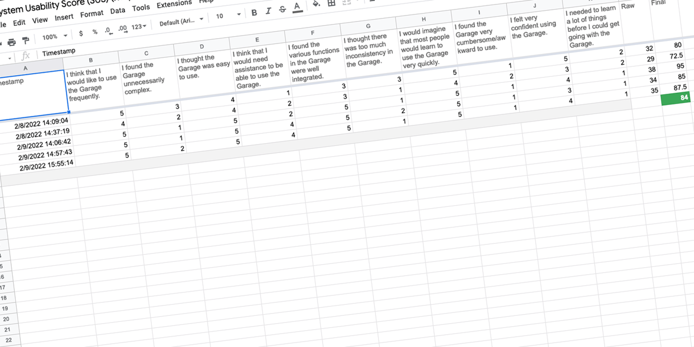Open the Tools menu
The height and width of the screenshot is (347, 694).
pos(141,8)
